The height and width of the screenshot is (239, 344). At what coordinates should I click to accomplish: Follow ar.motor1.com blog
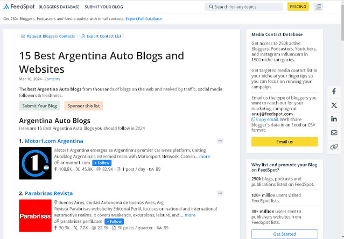[102, 163]
